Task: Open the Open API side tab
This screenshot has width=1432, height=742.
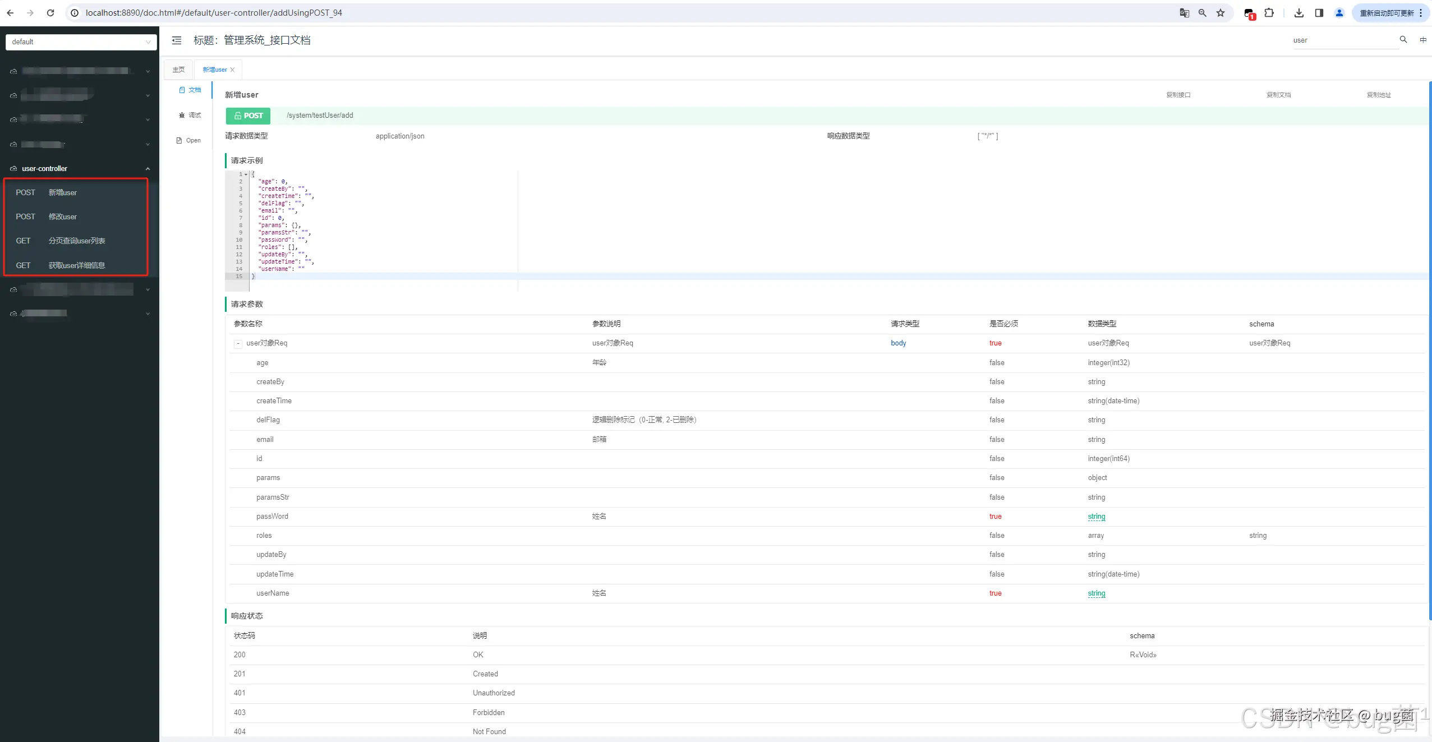Action: 188,140
